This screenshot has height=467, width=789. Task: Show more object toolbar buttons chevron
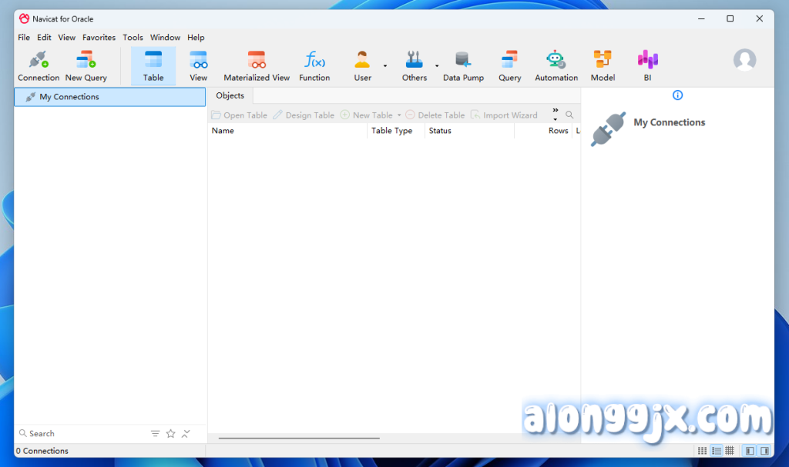coord(555,114)
